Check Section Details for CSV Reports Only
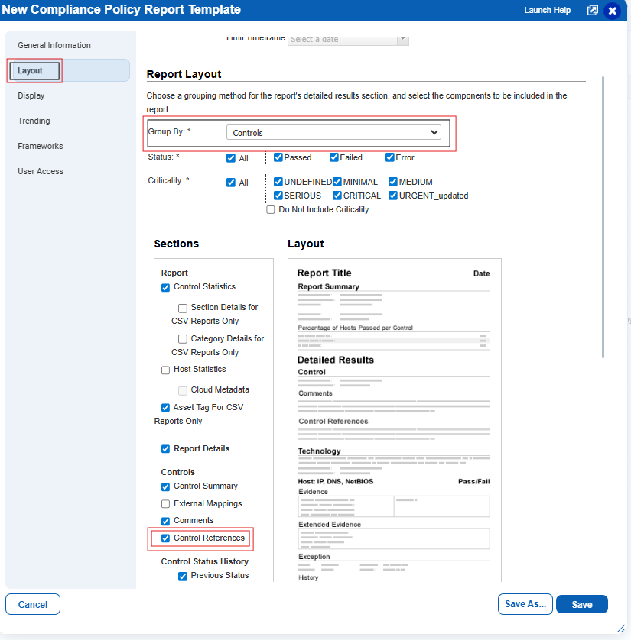Viewport: 631px width, 640px height. pos(183,309)
